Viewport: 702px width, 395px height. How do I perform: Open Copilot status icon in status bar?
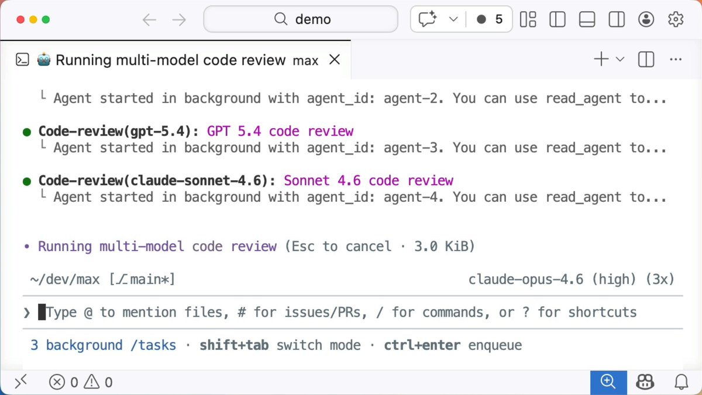click(x=646, y=383)
